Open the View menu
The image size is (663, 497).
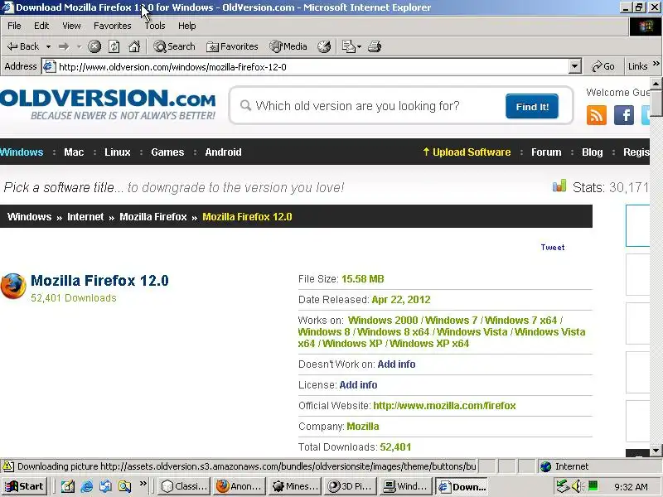click(x=71, y=26)
